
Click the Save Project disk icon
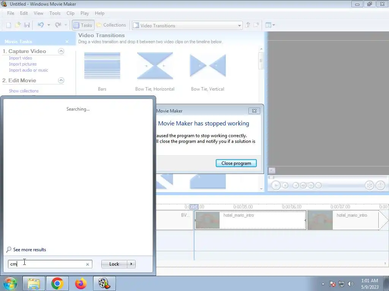pos(27,25)
